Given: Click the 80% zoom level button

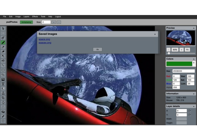Looking at the screenshot, I should click(175, 50).
